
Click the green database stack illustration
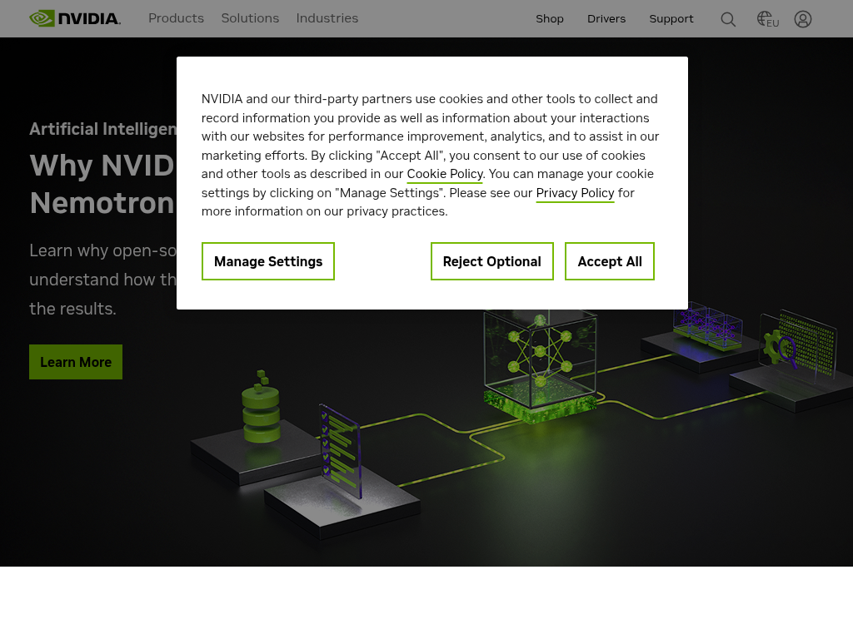pyautogui.click(x=261, y=411)
